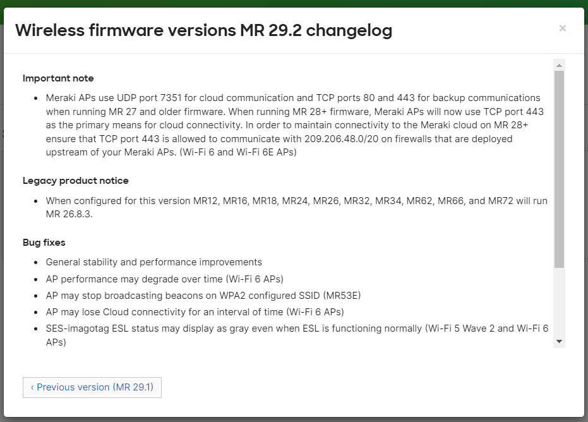
Task: Open Previous version (MR 29.1) changelog
Action: (92, 387)
